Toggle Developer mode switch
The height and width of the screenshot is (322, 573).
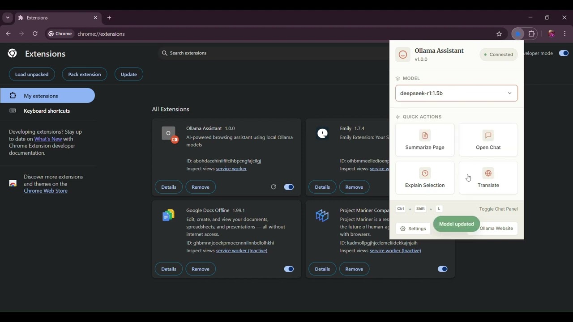click(564, 53)
